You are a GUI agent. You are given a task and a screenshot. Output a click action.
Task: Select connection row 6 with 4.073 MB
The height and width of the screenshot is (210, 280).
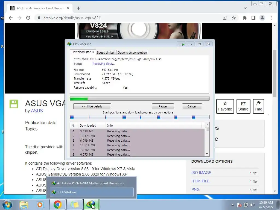tap(137, 154)
